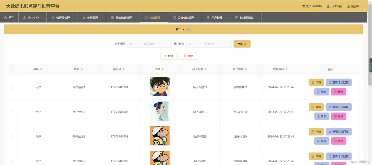Click the list icon in 基础数据管理
Screen dimensions: 372x165
112,18
